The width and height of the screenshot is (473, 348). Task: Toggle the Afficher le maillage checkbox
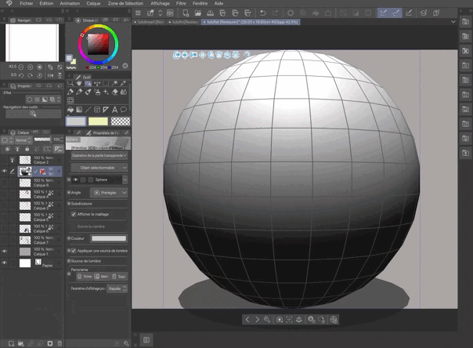point(74,213)
